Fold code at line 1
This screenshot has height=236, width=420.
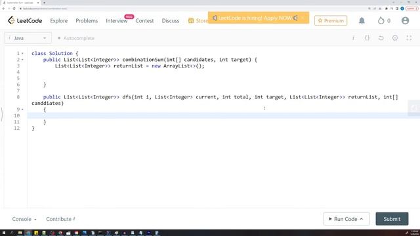(22, 54)
